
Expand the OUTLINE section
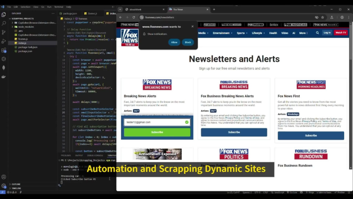point(16,185)
